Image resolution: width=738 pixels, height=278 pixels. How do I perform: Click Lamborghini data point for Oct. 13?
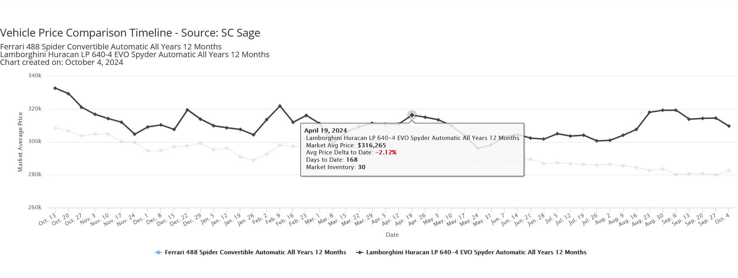[55, 88]
